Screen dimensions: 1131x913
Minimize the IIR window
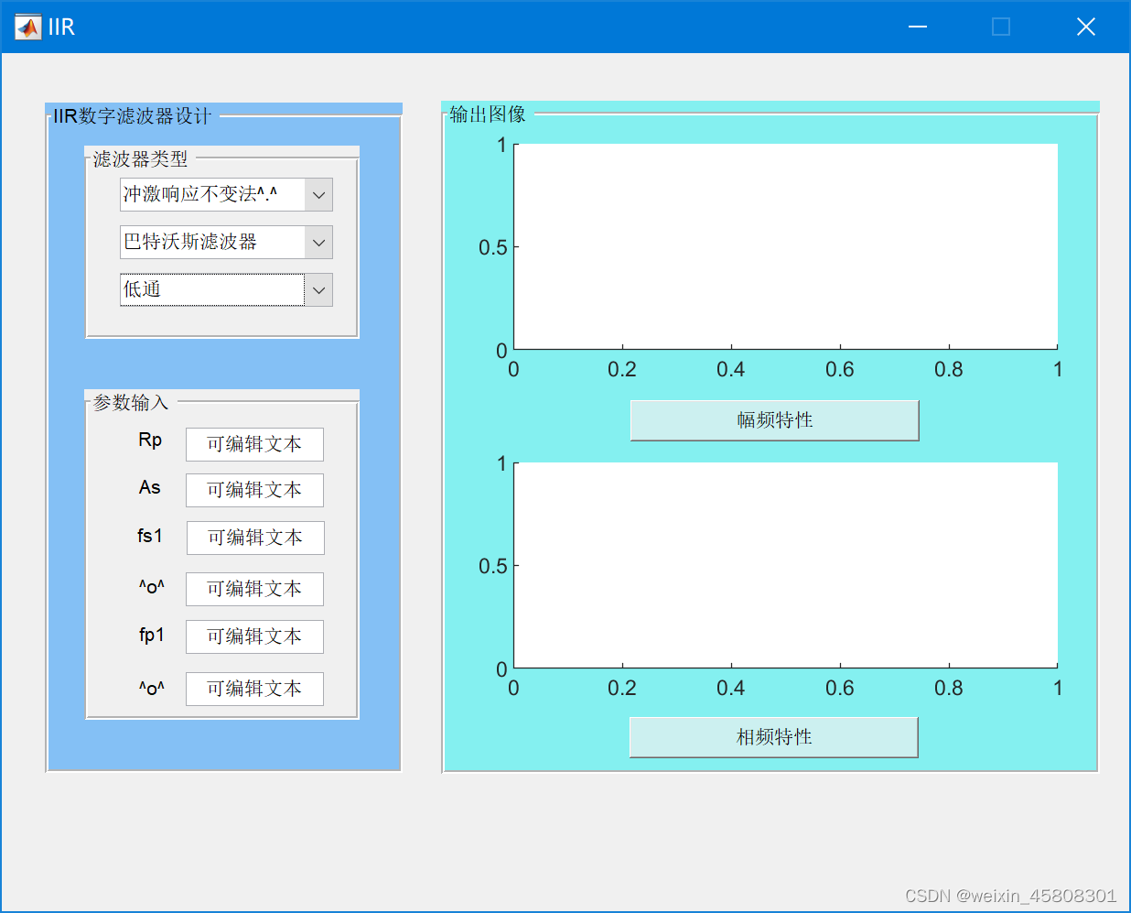click(917, 27)
